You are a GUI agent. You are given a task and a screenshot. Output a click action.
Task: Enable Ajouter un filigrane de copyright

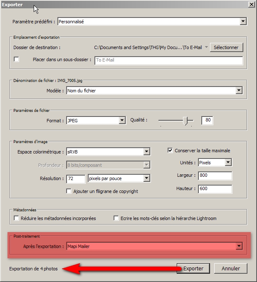[x=69, y=191]
